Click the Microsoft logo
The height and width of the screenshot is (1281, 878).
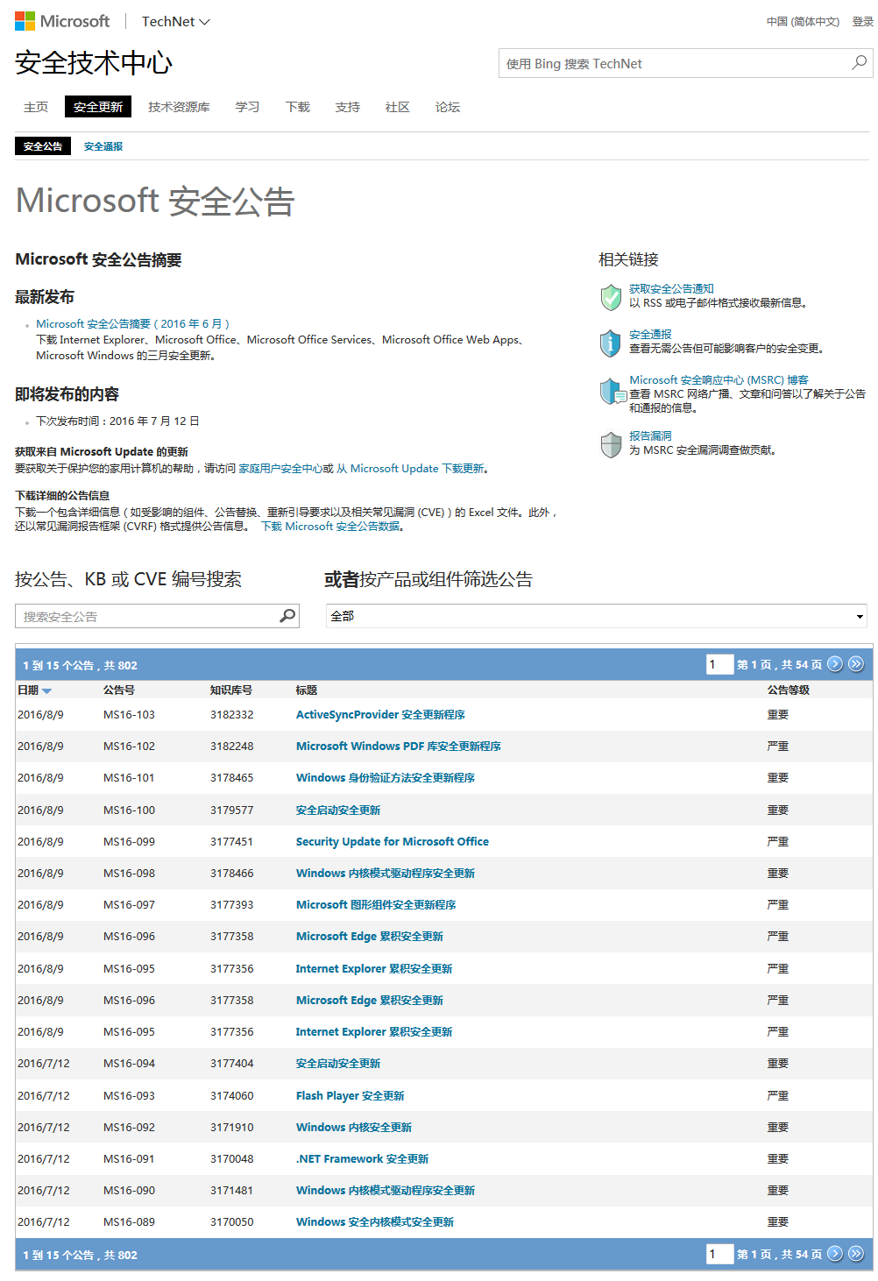pos(62,21)
